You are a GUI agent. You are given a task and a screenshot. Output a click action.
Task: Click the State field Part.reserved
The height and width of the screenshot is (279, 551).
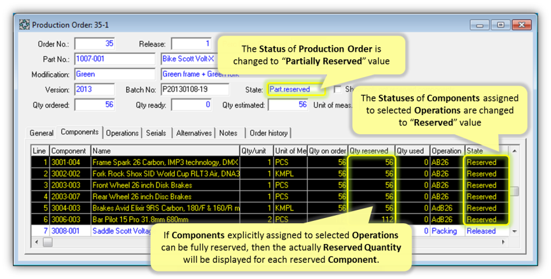[x=296, y=90]
